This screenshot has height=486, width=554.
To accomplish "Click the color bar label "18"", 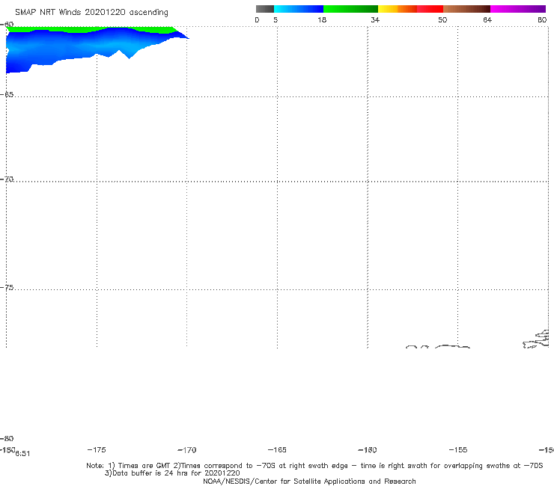I will tap(322, 19).
